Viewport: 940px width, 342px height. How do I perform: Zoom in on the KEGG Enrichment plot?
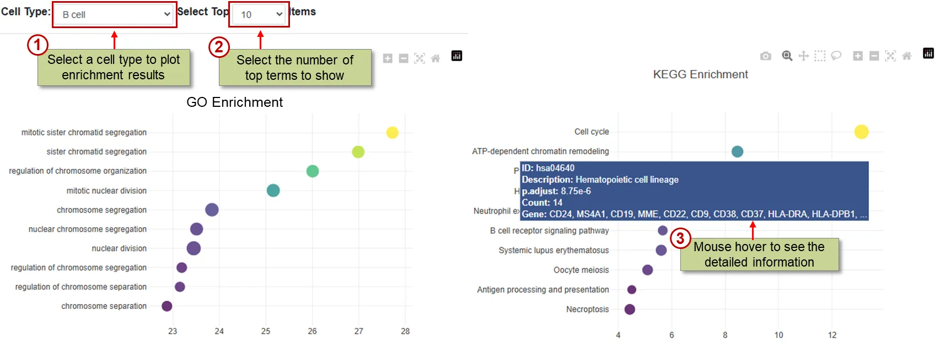tap(858, 56)
